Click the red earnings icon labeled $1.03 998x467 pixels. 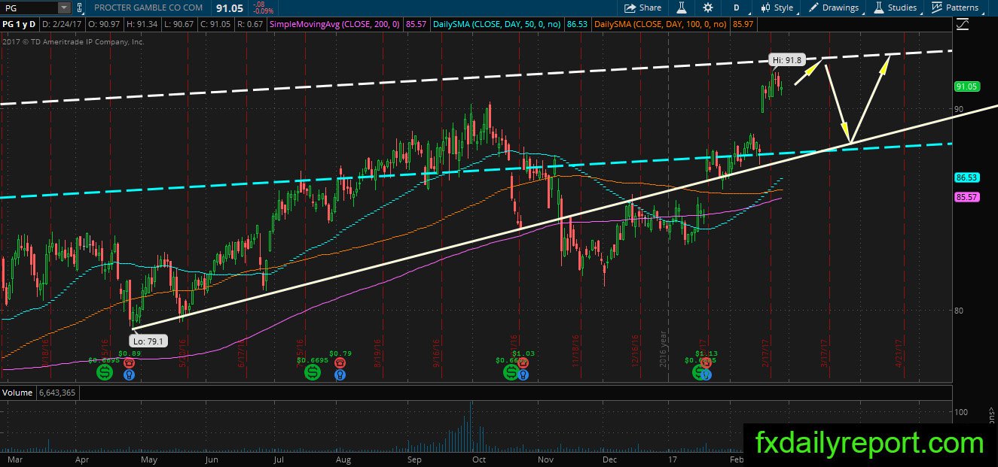523,362
